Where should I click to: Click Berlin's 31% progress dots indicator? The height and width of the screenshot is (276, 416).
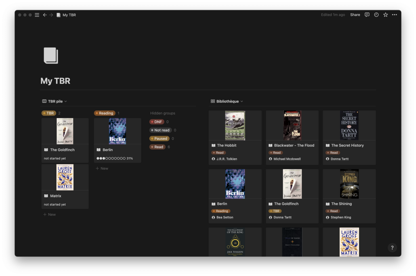coord(115,158)
